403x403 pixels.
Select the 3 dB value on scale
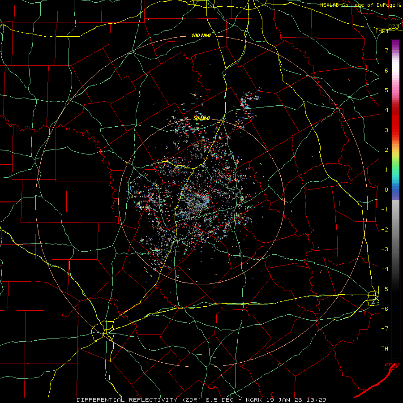point(386,130)
